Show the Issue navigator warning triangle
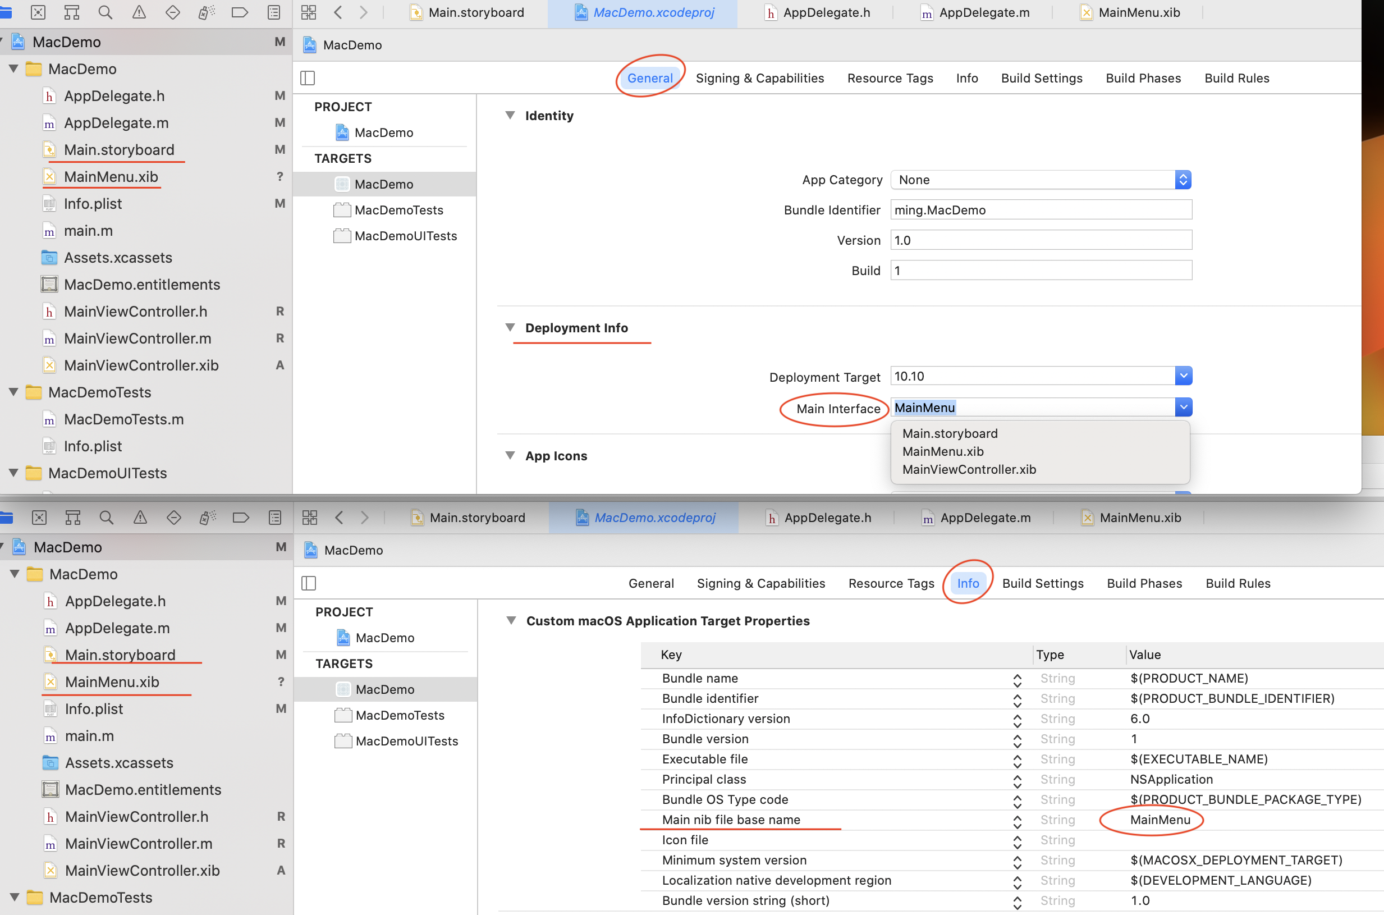Screen dimensions: 1384x915 coord(139,12)
